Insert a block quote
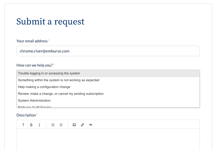 pyautogui.click(x=90, y=125)
